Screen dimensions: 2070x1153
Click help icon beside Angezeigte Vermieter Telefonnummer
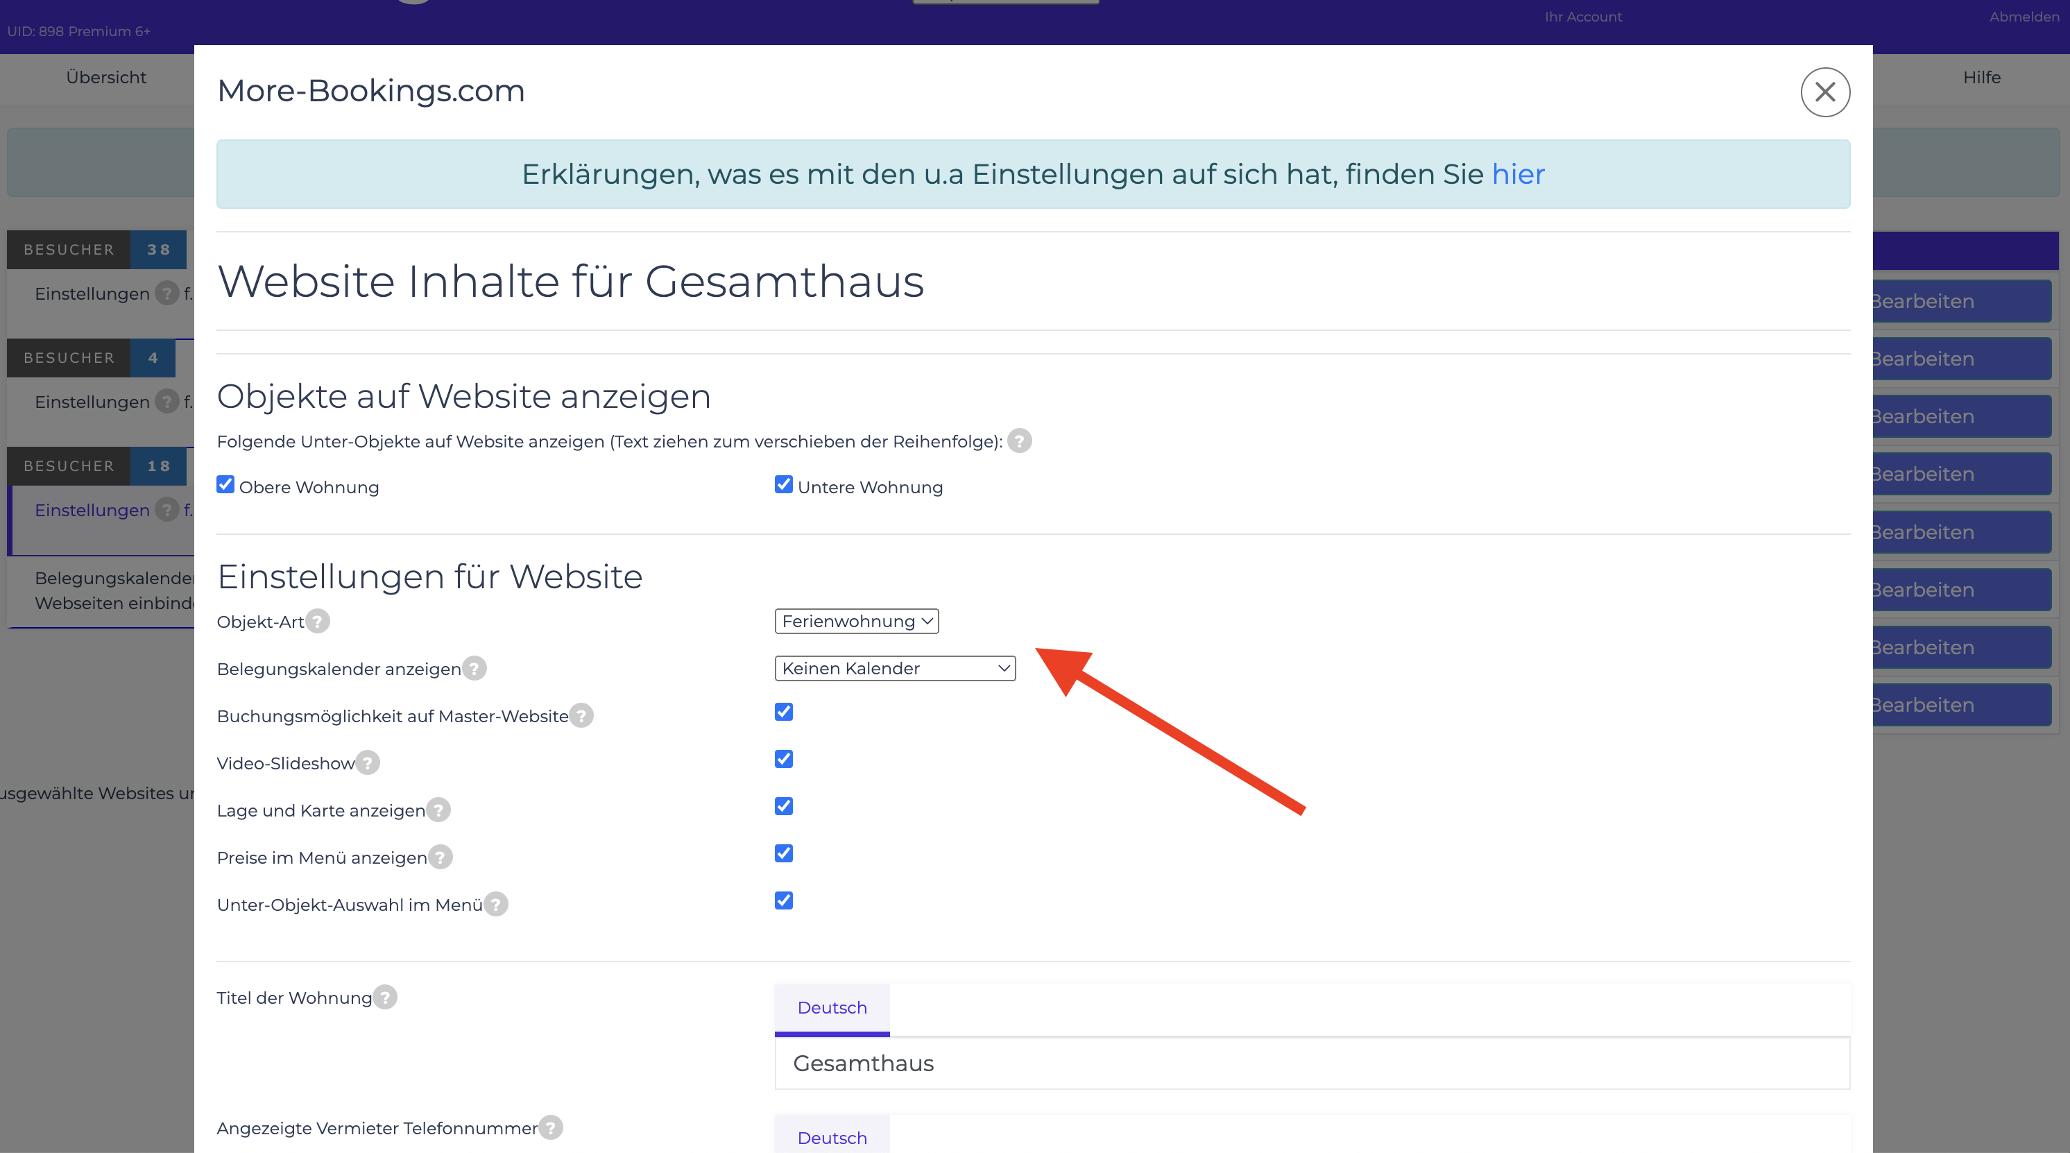point(550,1128)
